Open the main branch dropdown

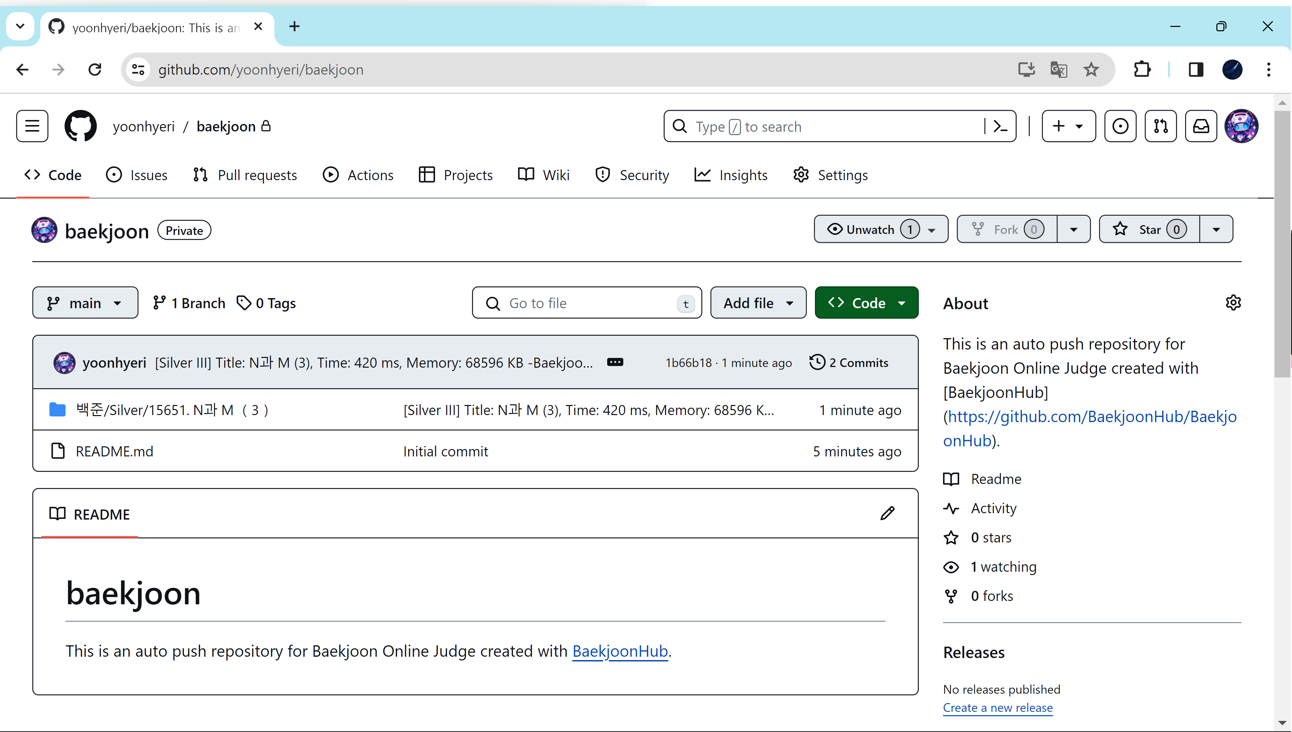(85, 303)
